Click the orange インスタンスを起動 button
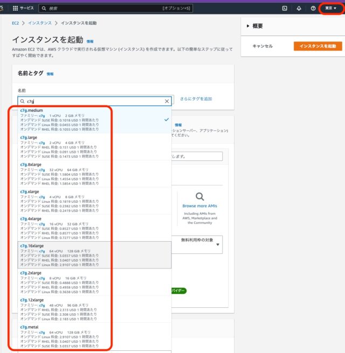The width and height of the screenshot is (345, 353). pyautogui.click(x=318, y=46)
